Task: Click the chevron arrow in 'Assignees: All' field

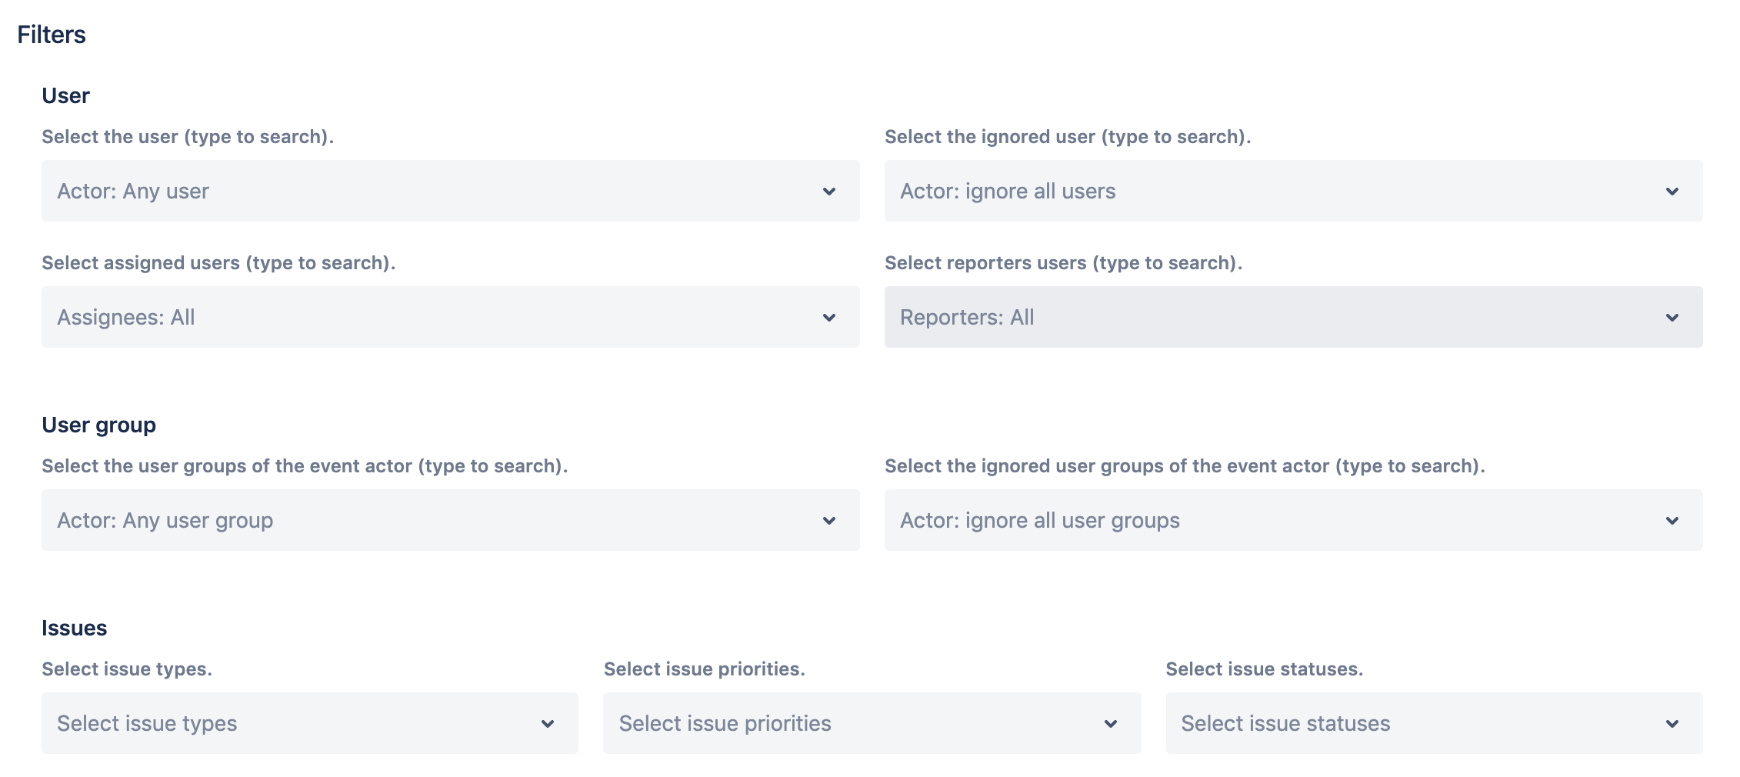Action: pos(828,318)
